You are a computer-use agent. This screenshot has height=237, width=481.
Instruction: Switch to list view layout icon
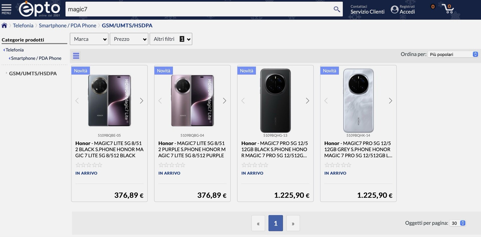76,56
